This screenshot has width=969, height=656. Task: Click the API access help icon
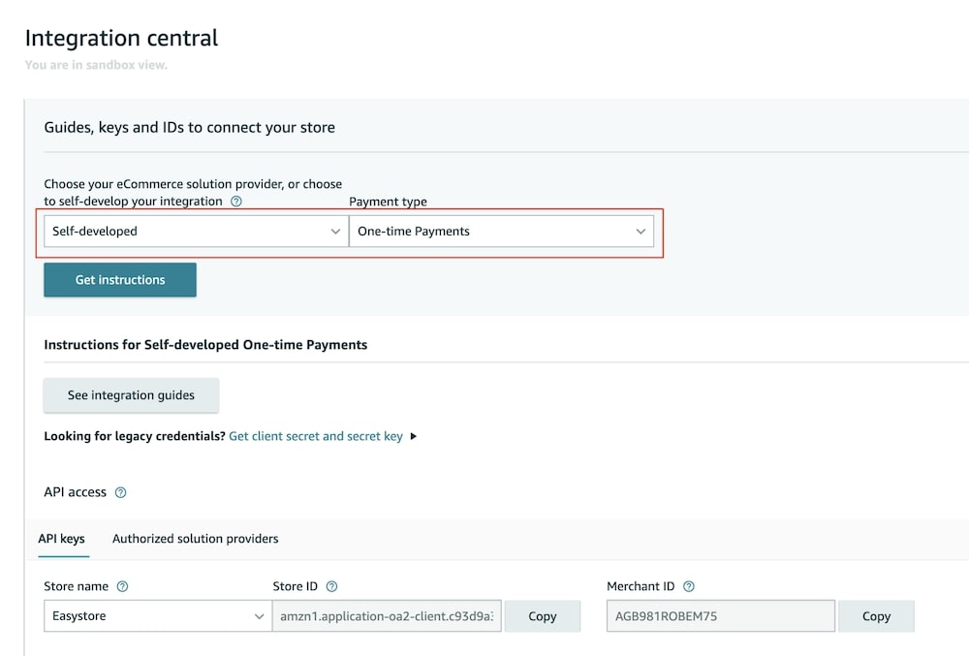tap(121, 492)
